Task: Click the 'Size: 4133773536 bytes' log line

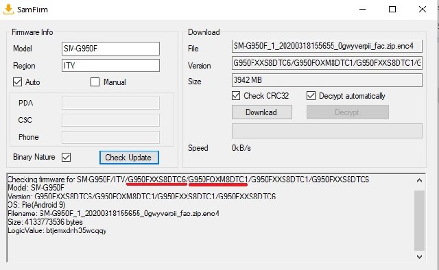Action: click(x=45, y=222)
